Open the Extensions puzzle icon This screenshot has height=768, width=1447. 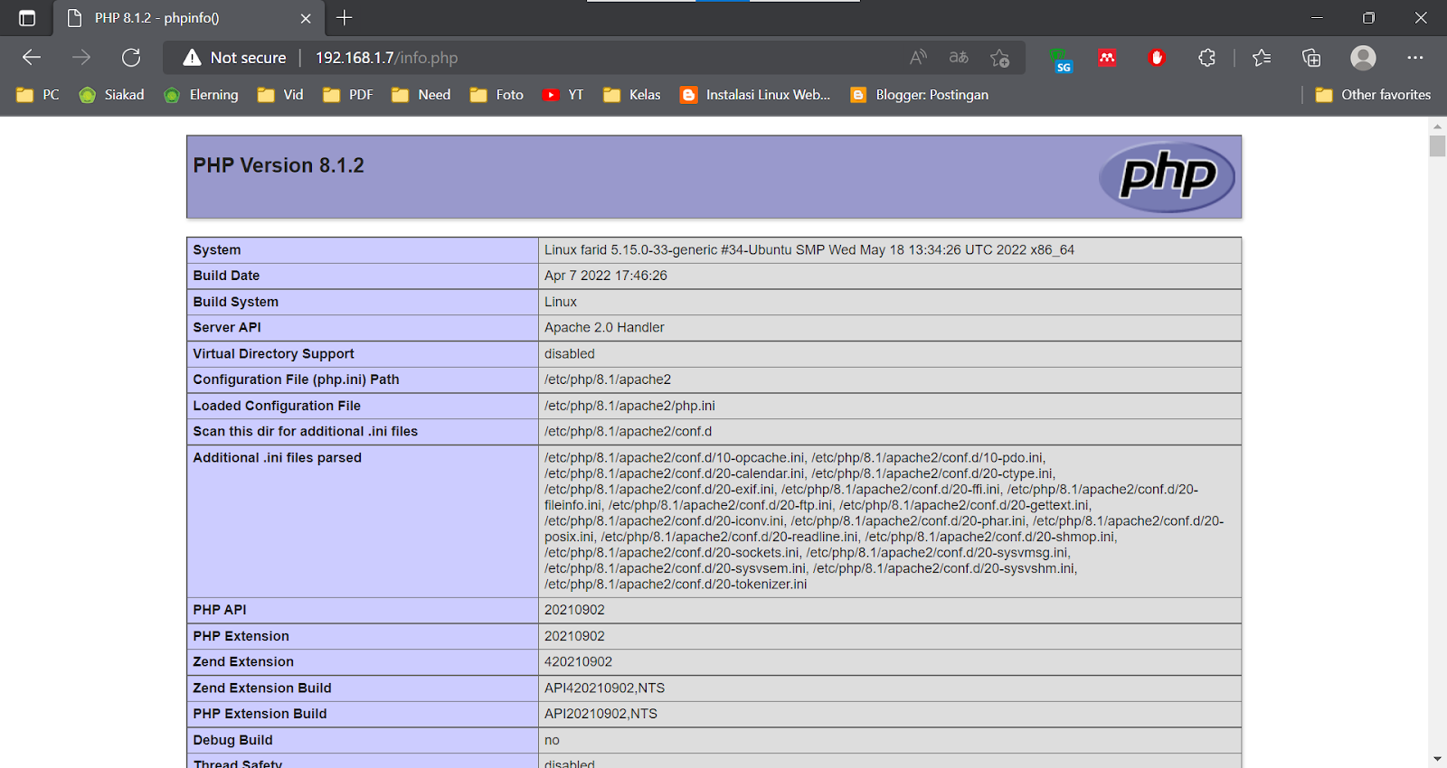(x=1206, y=58)
